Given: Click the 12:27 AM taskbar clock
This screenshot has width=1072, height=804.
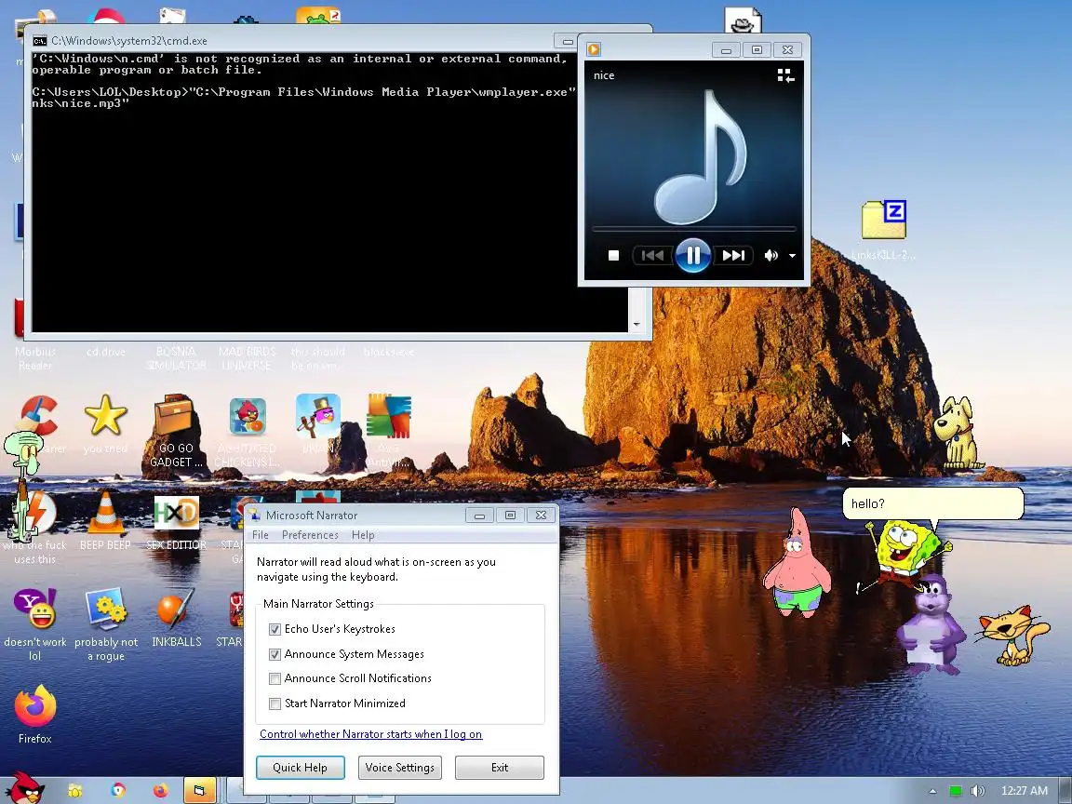Looking at the screenshot, I should coord(1025,791).
